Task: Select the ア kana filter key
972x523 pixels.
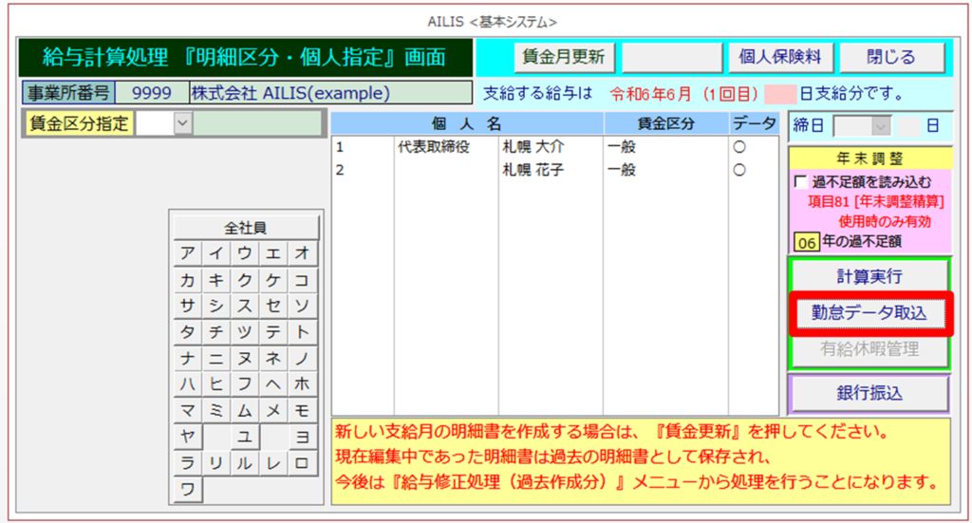Action: (188, 253)
